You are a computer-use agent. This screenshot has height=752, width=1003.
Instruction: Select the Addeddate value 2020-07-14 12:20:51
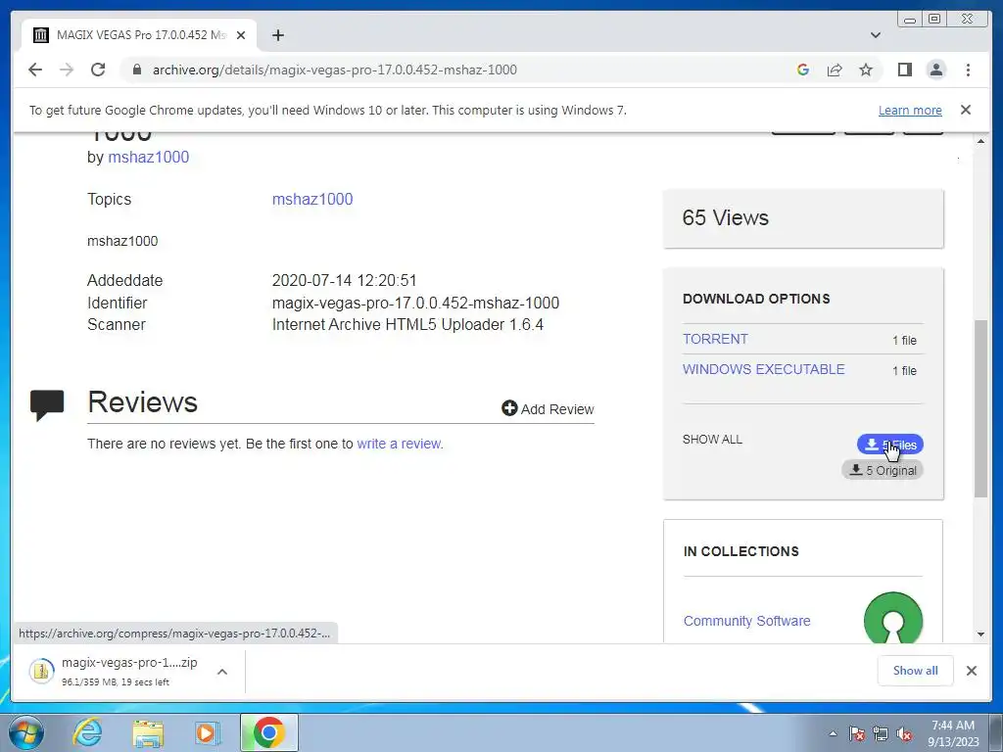point(344,280)
